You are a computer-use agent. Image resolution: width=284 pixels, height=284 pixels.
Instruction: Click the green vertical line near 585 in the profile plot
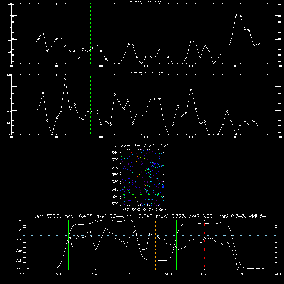pos(177,245)
